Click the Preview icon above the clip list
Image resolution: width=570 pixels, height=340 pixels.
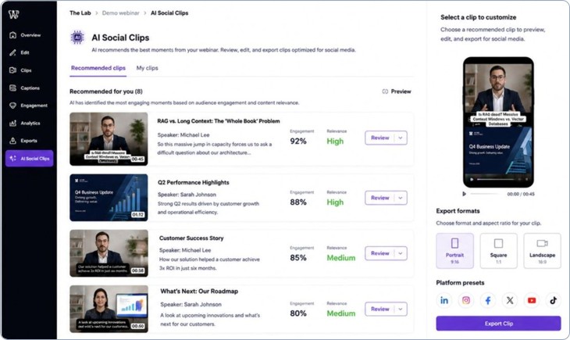tap(385, 91)
